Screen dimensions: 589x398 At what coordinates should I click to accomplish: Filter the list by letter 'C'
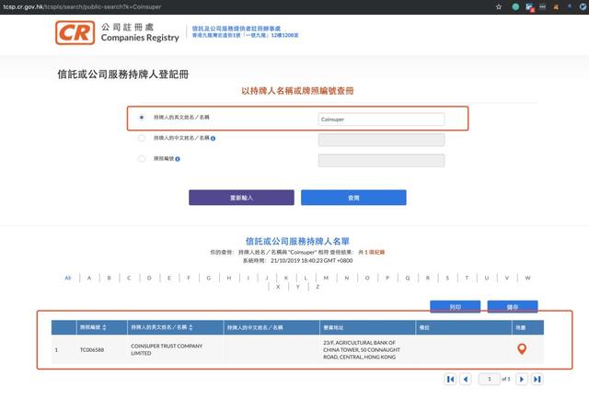[128, 277]
